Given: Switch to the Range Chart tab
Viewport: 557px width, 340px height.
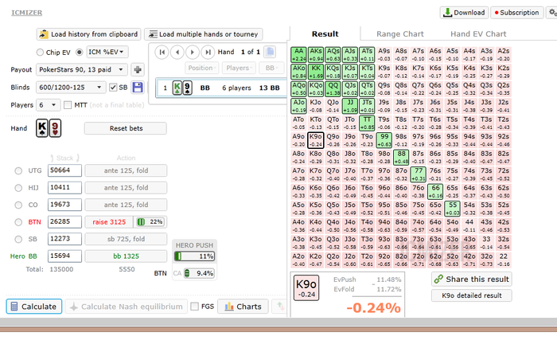Looking at the screenshot, I should click(x=400, y=33).
